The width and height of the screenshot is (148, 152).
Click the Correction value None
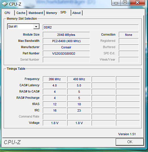[x=129, y=35]
